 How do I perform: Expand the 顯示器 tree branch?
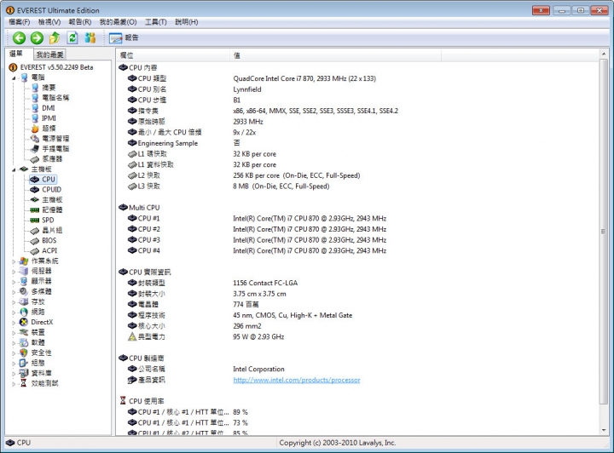pos(14,281)
